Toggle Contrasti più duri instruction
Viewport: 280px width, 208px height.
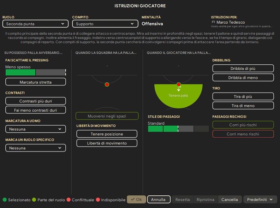(x=36, y=101)
